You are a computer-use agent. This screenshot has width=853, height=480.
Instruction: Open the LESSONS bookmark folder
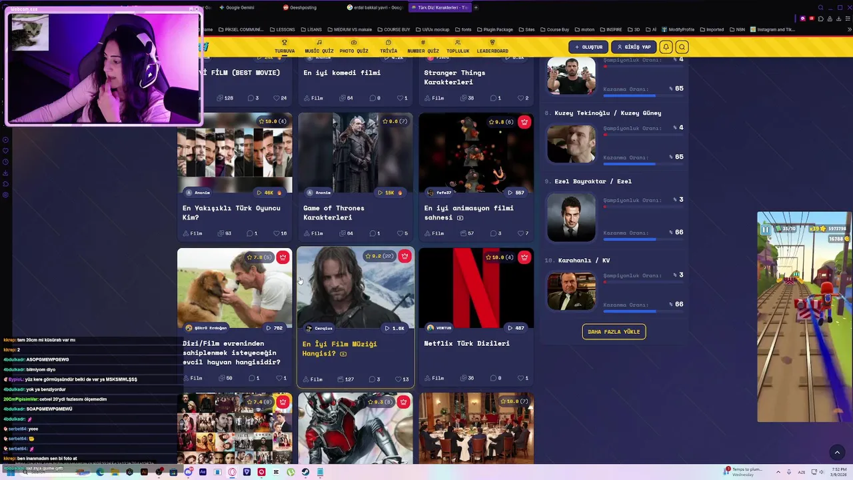[x=282, y=29]
